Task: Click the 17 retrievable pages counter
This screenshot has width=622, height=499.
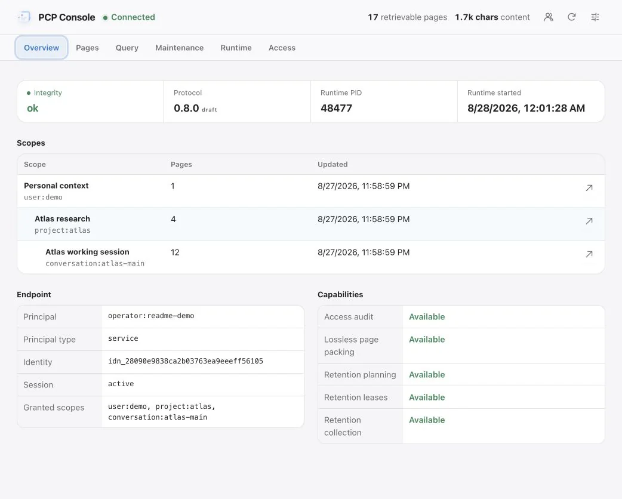Action: pos(407,17)
